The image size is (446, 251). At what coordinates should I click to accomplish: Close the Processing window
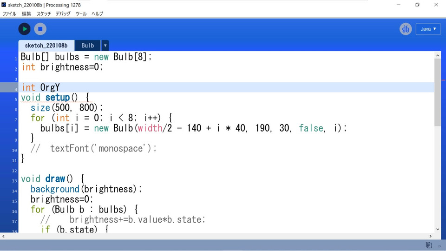pos(436,5)
